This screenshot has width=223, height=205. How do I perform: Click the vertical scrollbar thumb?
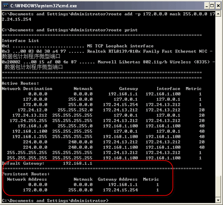pos(218,187)
